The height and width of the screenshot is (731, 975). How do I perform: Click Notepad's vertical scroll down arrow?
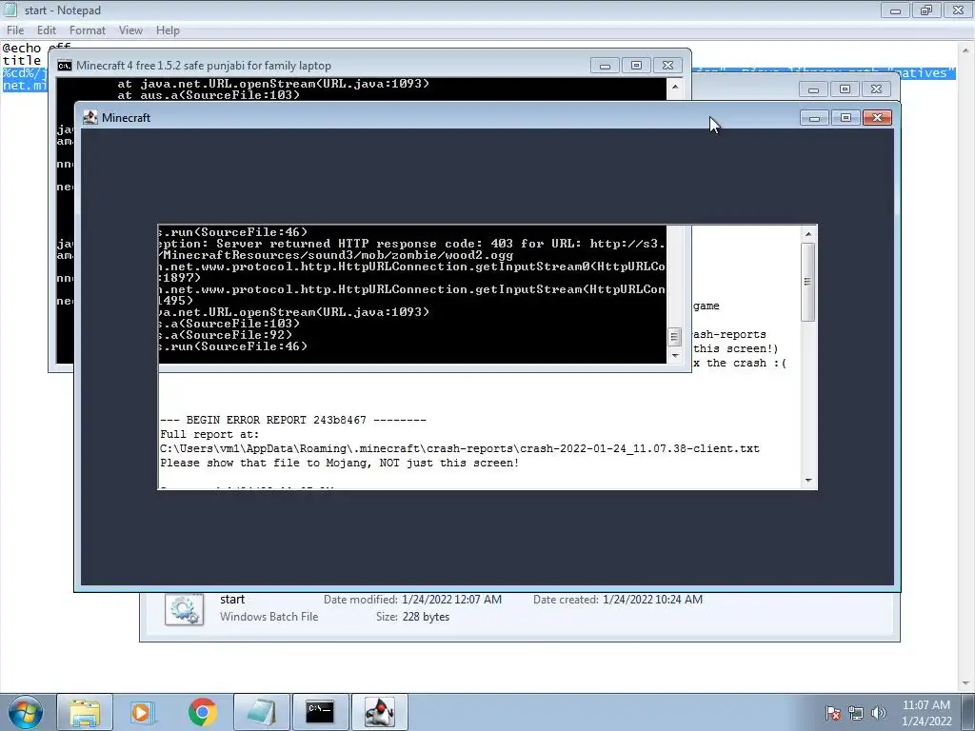[x=967, y=683]
